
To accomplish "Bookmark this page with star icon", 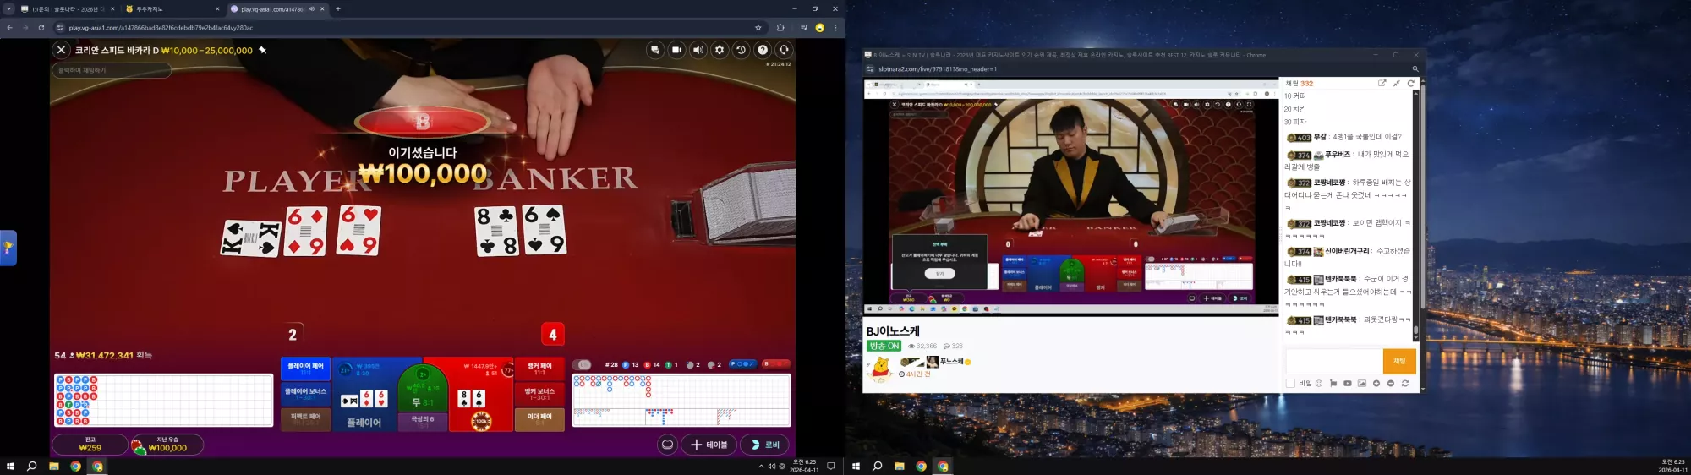I will coord(758,27).
